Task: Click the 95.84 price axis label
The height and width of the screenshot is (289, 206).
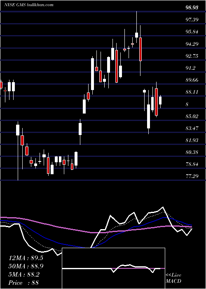Action: tap(192, 32)
